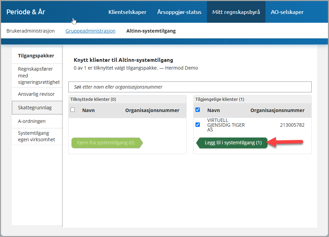Click Organisasjonsnummer header in Tilgjengelige klienter

point(277,110)
